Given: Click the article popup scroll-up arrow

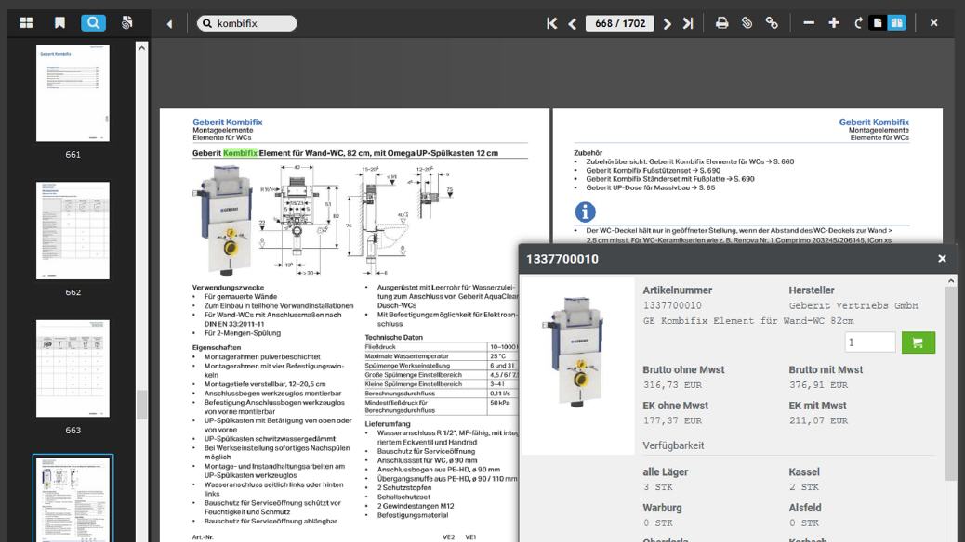Looking at the screenshot, I should [x=951, y=281].
